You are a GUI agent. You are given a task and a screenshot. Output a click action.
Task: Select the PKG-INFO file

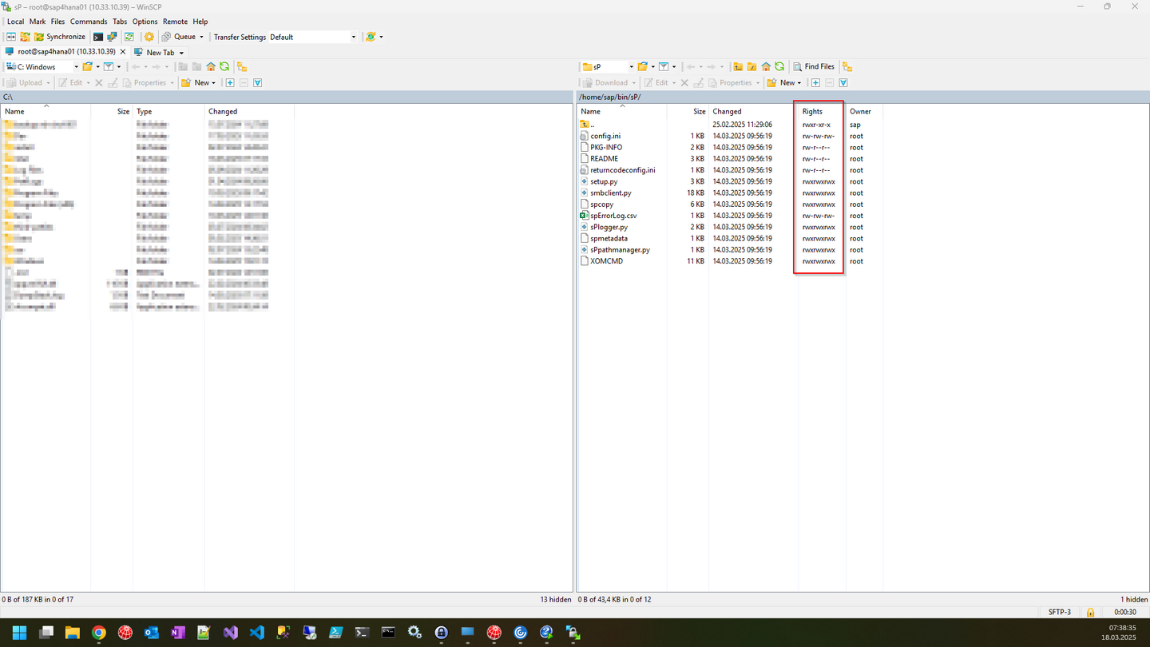coord(606,147)
